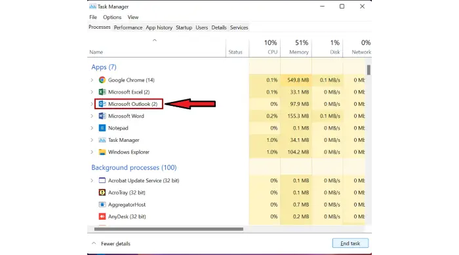Select the Processes tab
The image size is (459, 255).
[100, 27]
